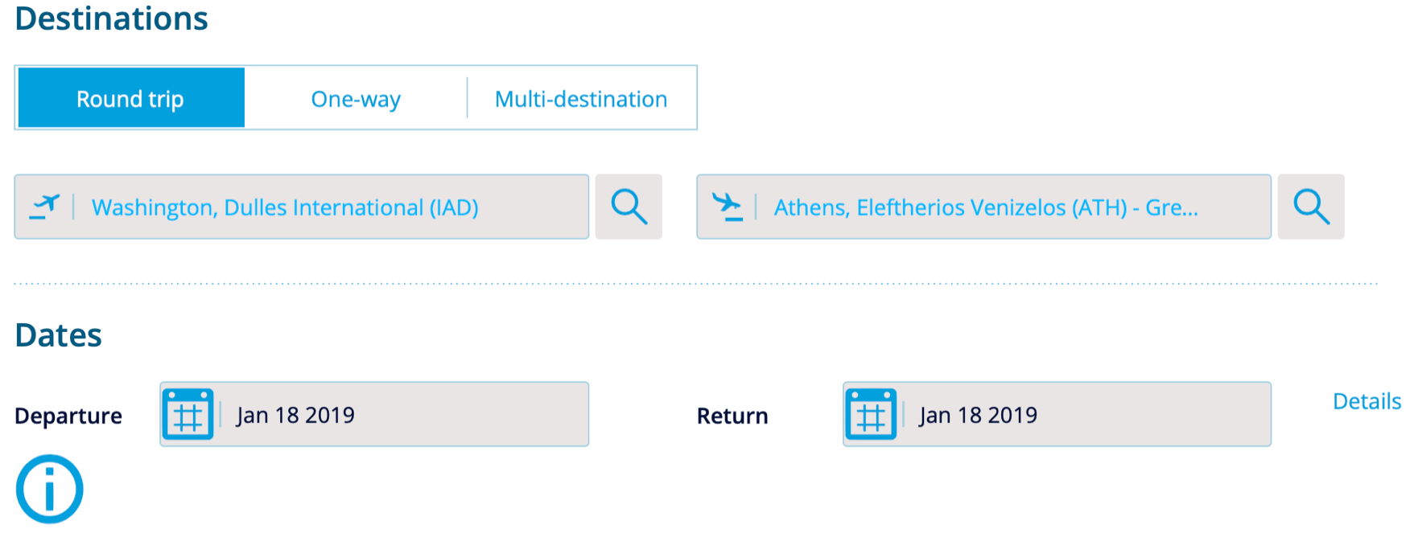The height and width of the screenshot is (537, 1410).
Task: Click the Washington Dulles (IAD) origin text
Action: click(x=285, y=207)
